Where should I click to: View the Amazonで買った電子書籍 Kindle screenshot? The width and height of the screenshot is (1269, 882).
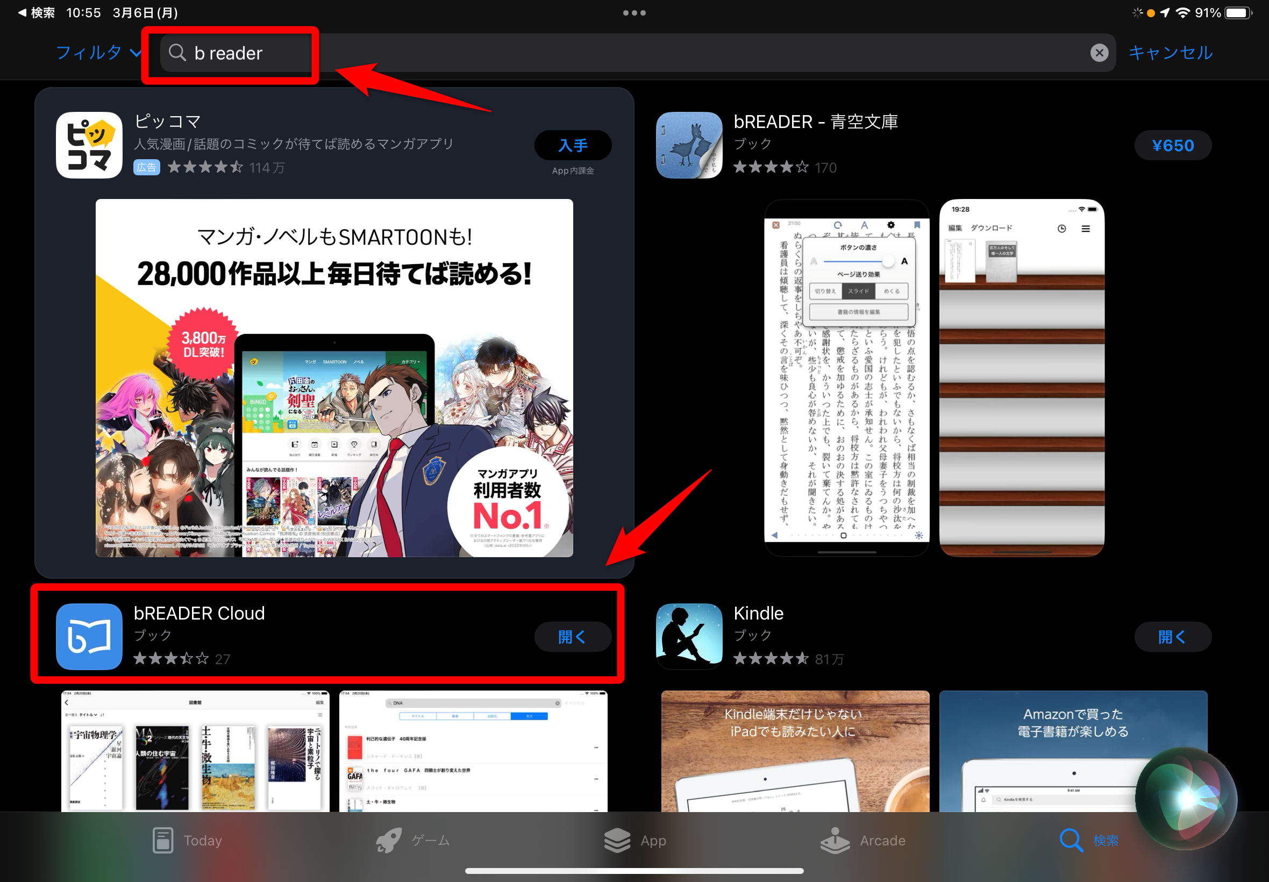(1073, 751)
